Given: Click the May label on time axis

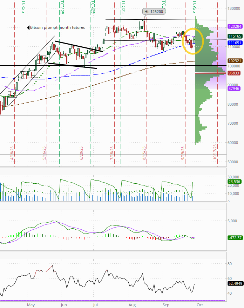Looking at the screenshot, I should 31,305.
